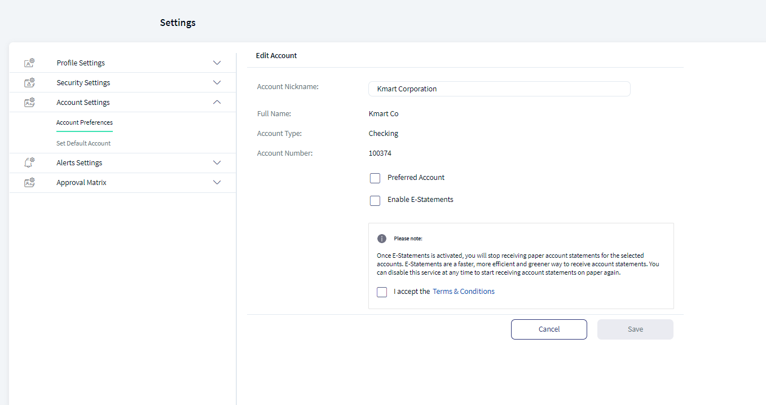Expand Alerts Settings chevron
The width and height of the screenshot is (766, 405).
[217, 162]
